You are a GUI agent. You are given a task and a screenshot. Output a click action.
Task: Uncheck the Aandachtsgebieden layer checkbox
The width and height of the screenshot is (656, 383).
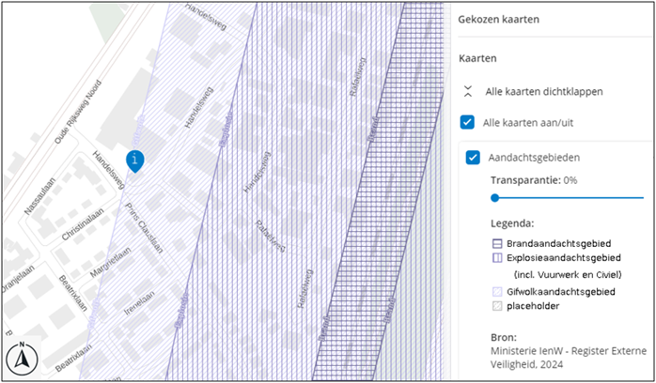473,158
